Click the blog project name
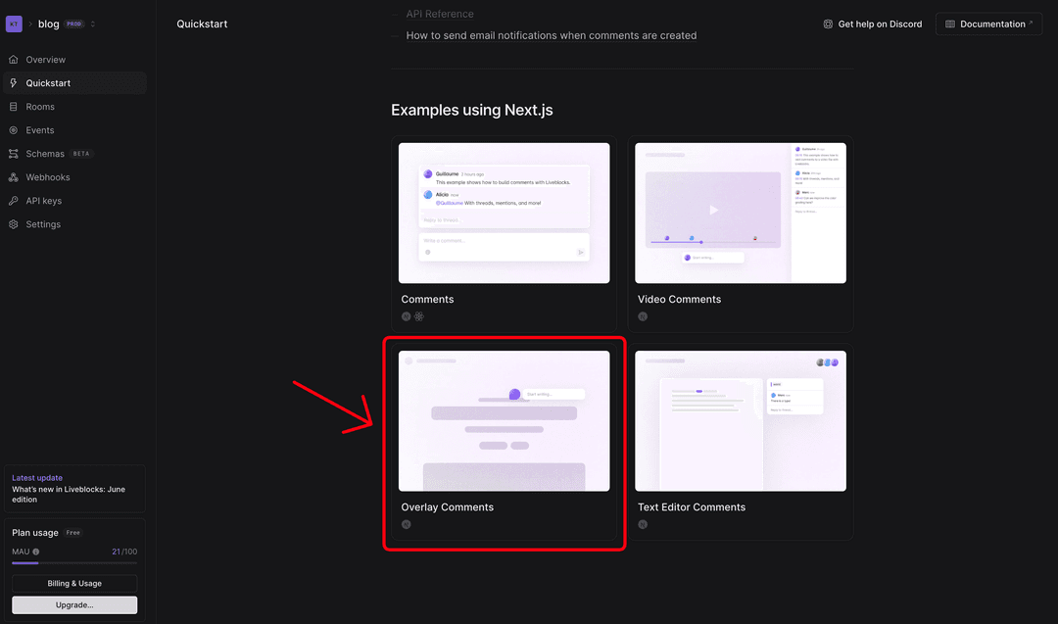Screen dimensions: 1058x624 49,24
